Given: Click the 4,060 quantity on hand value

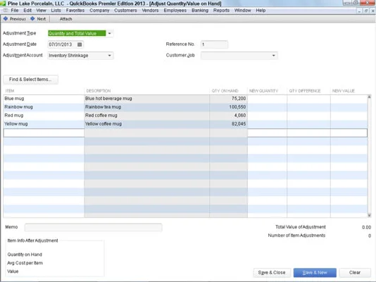Looking at the screenshot, I should [240, 116].
